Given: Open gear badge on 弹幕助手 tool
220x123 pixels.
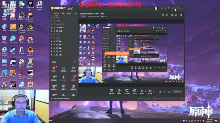Looking at the screenshot, I should pyautogui.click(x=56, y=67).
